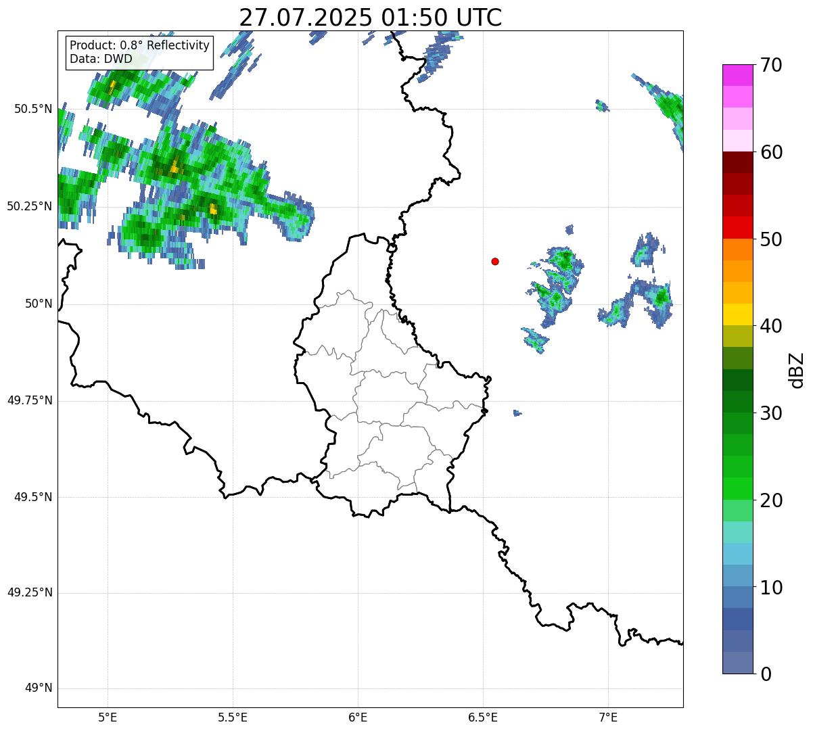Click the longitude label 6.5°E
813x731 pixels.
click(483, 717)
